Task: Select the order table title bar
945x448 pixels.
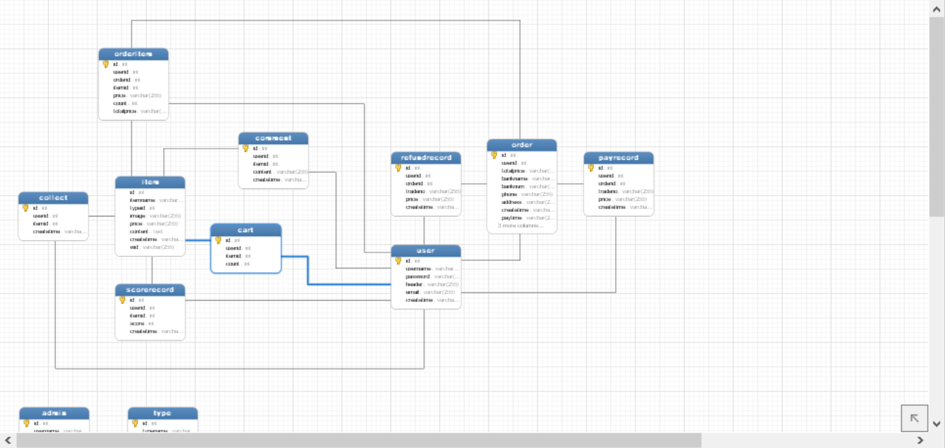Action: pyautogui.click(x=522, y=145)
